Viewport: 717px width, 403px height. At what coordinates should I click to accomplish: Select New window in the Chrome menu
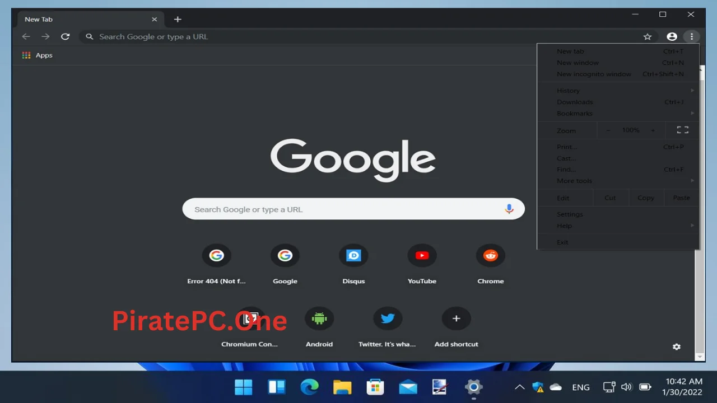point(618,63)
